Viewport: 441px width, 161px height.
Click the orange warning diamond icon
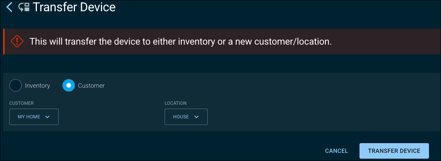coord(17,41)
